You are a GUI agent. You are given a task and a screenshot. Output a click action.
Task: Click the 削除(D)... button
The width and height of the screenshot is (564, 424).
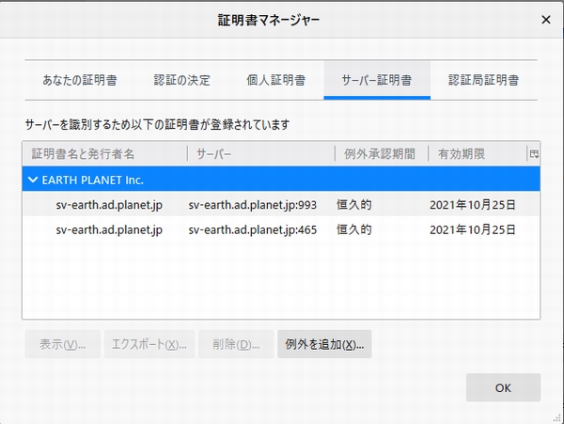click(236, 344)
